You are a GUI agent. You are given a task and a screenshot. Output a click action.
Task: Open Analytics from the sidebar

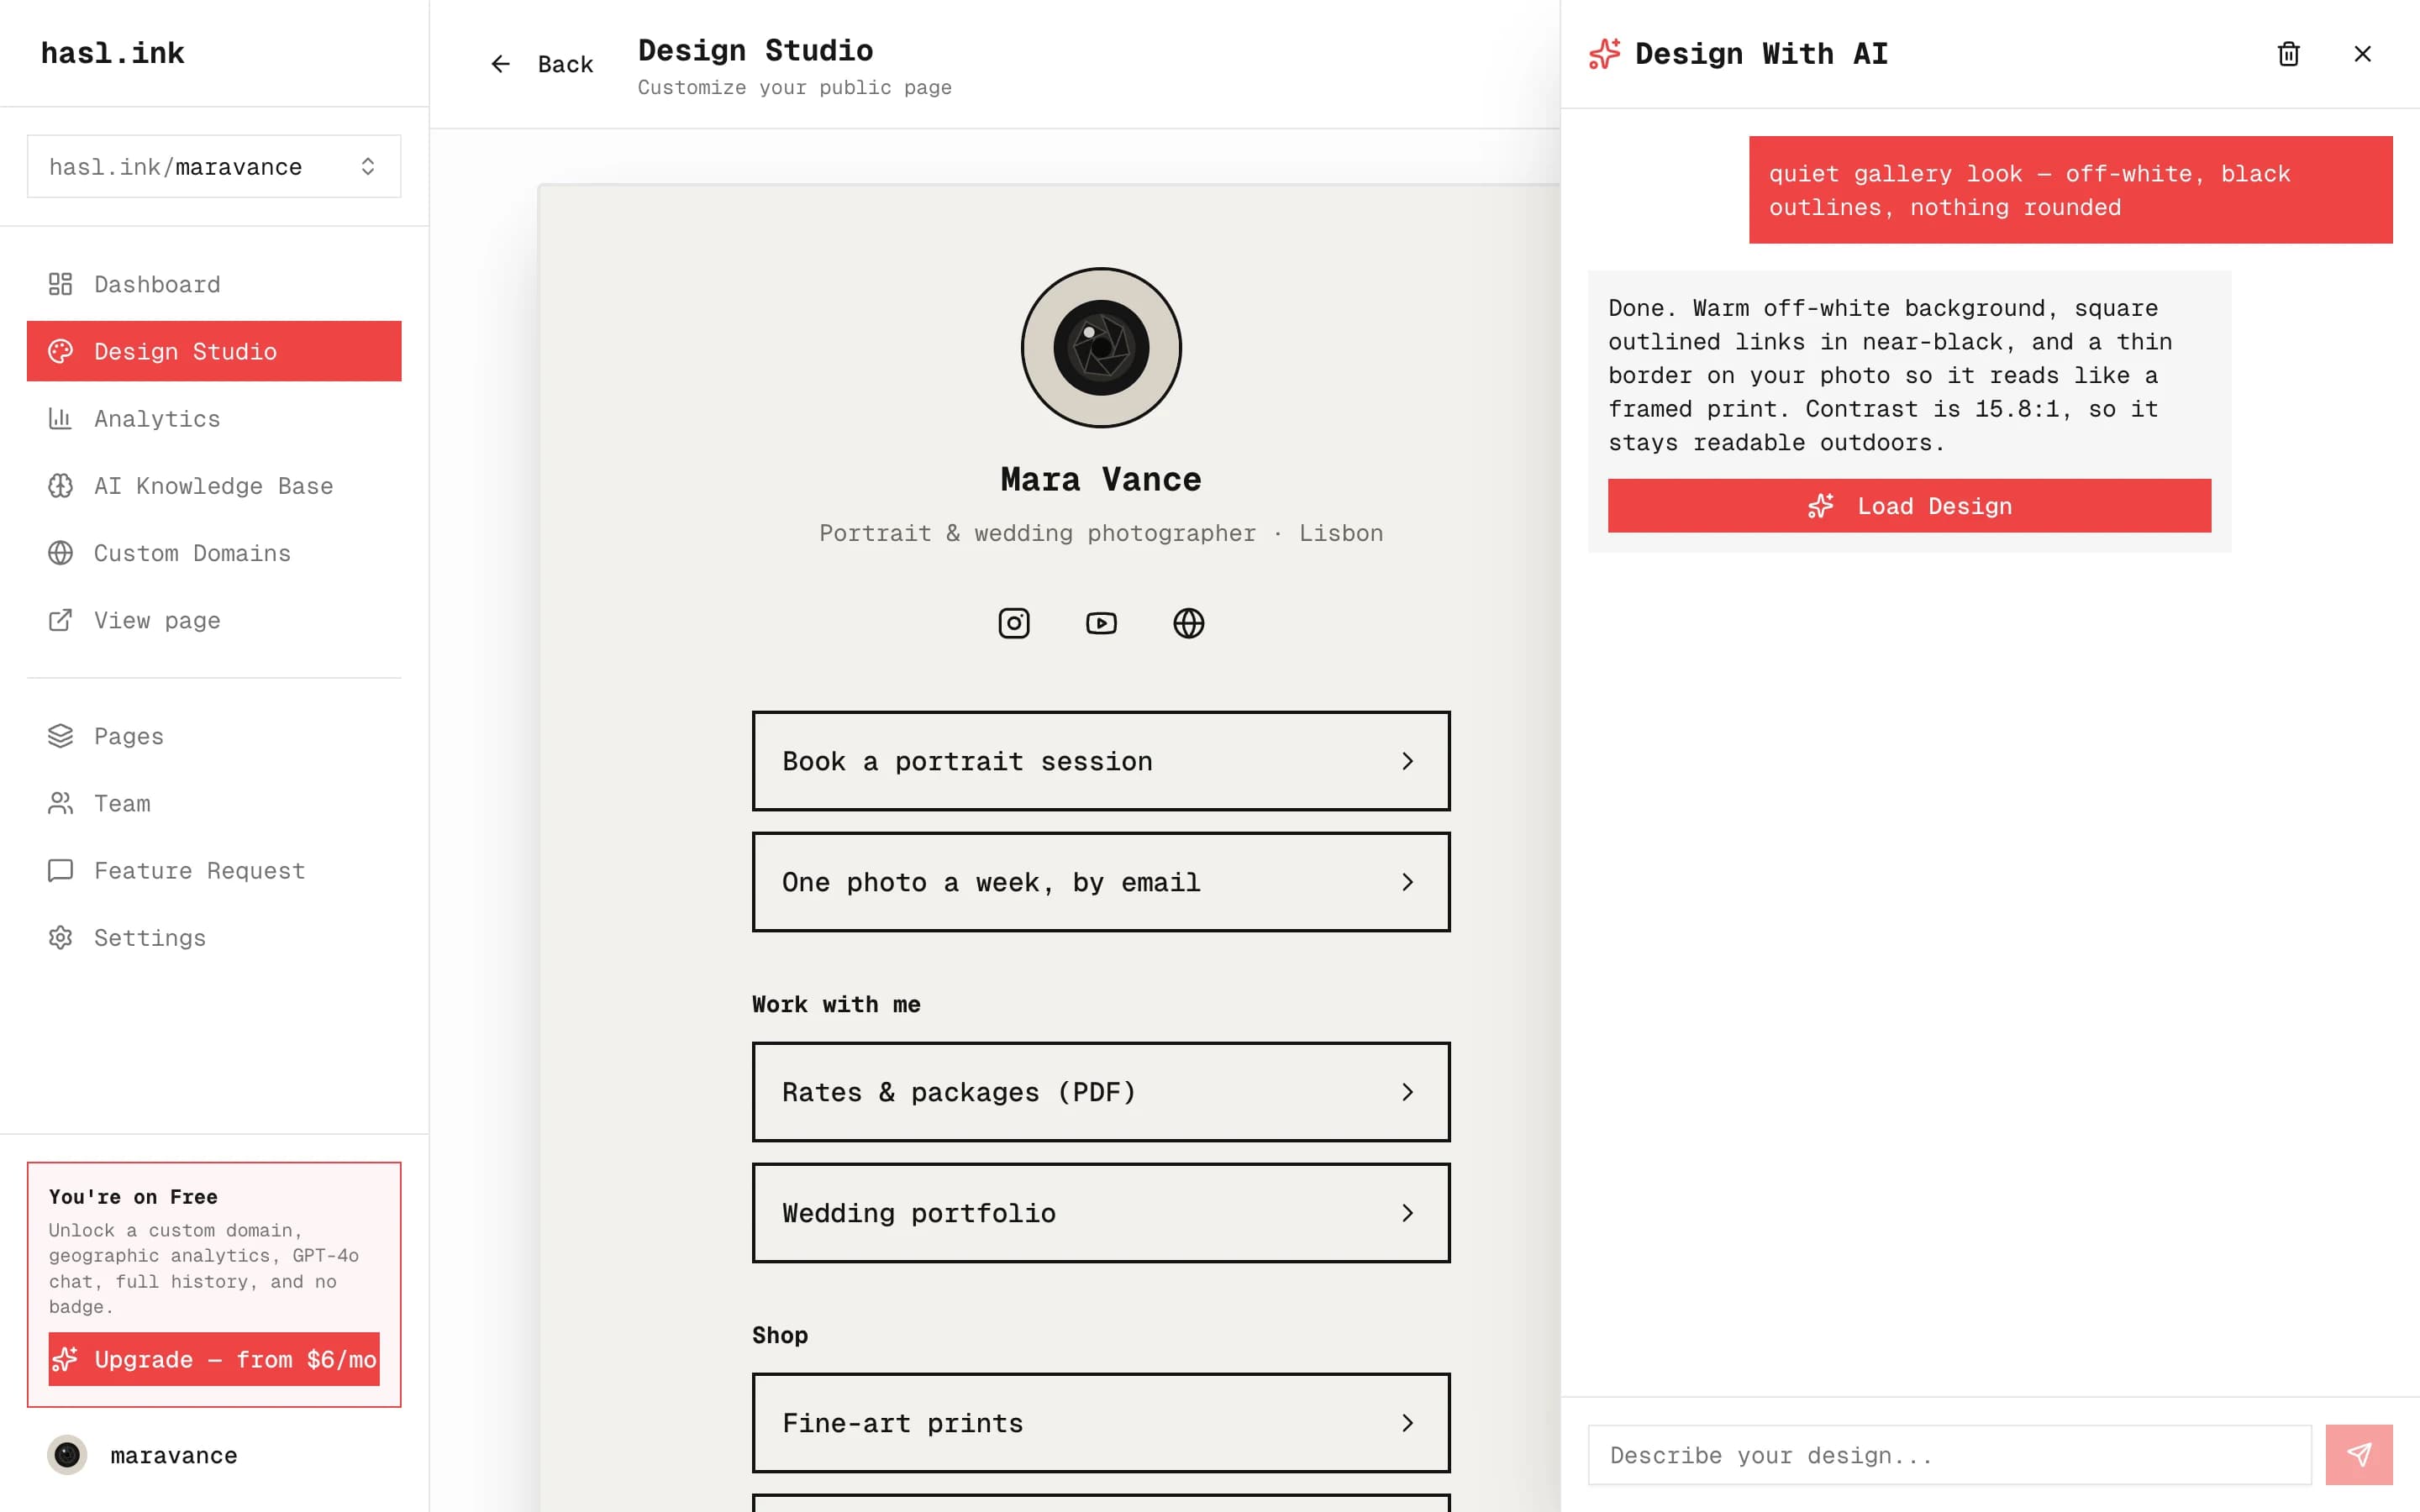pos(214,418)
